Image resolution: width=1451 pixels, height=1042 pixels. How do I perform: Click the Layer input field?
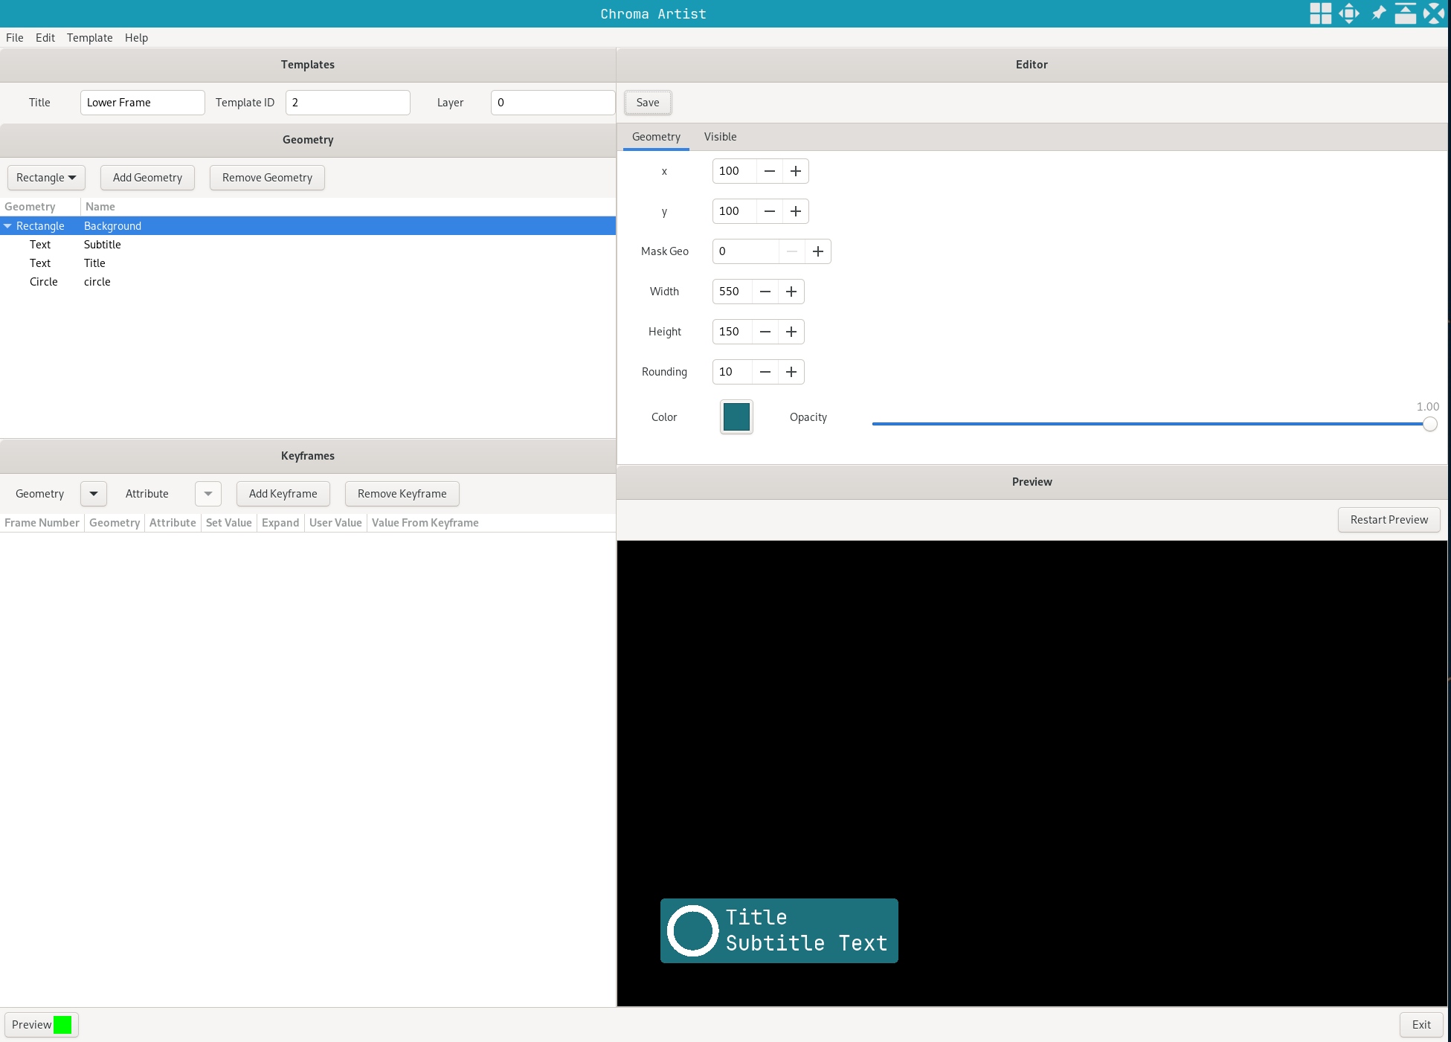tap(553, 103)
